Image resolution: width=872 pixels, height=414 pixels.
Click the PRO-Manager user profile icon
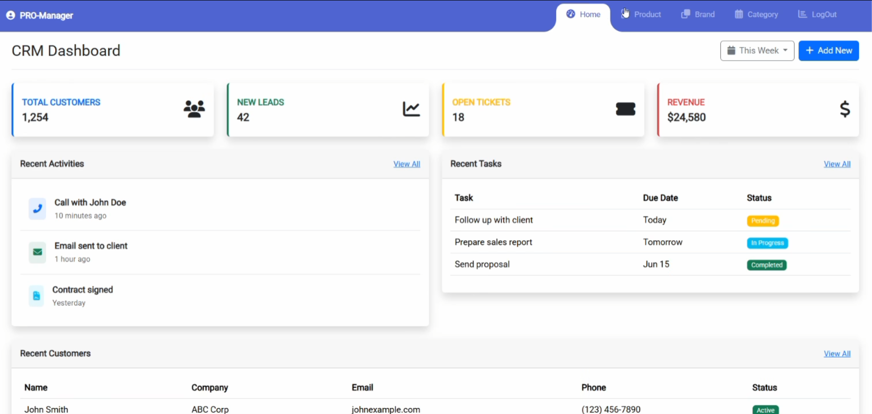[11, 16]
